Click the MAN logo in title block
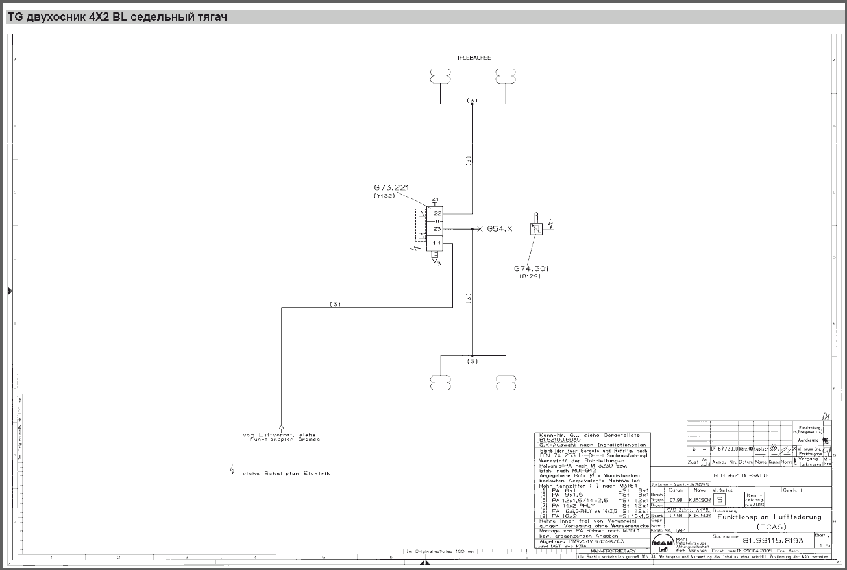Viewport: 847px width, 570px height. pyautogui.click(x=662, y=543)
